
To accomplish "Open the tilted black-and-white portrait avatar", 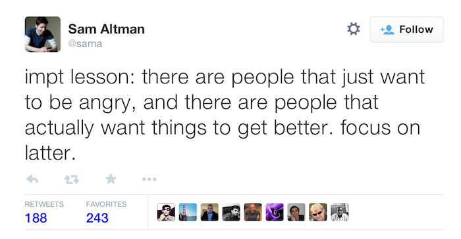I will [231, 212].
